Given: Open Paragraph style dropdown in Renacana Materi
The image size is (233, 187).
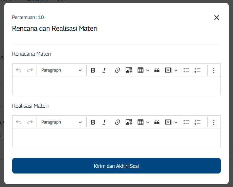Looking at the screenshot, I should (61, 70).
